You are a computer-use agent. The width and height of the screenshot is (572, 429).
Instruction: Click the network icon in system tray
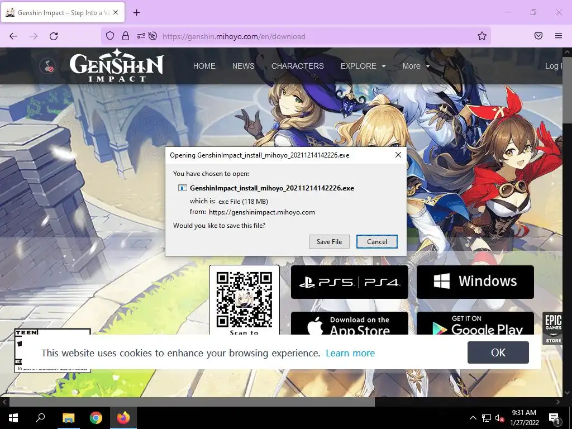pyautogui.click(x=487, y=418)
